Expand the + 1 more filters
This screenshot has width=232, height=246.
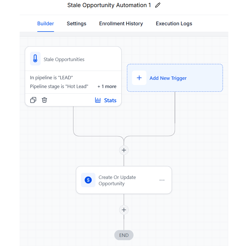107,86
